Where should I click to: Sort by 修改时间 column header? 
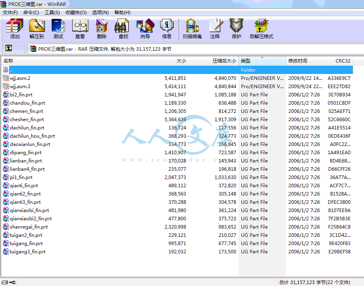pyautogui.click(x=305, y=61)
